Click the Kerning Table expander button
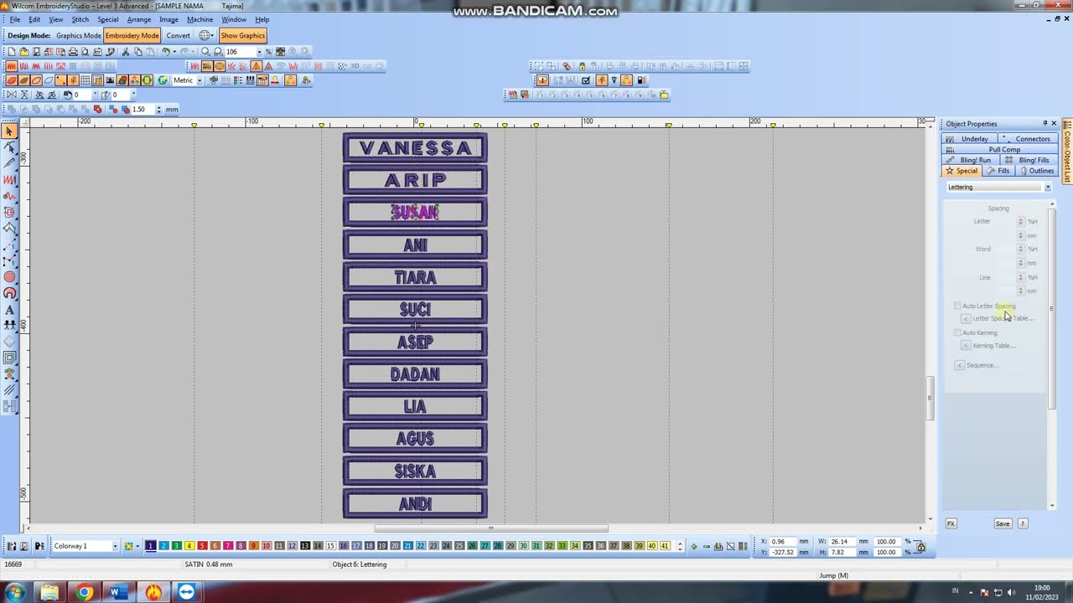 point(966,346)
